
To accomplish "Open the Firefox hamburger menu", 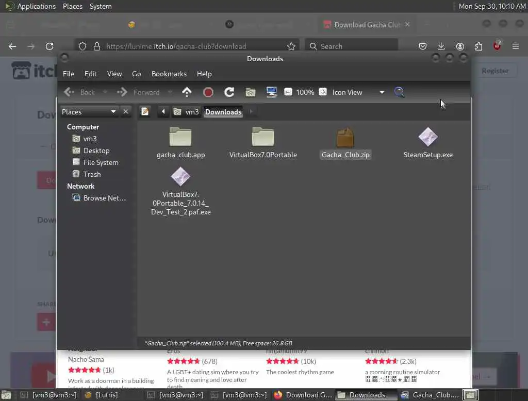I will tap(516, 46).
